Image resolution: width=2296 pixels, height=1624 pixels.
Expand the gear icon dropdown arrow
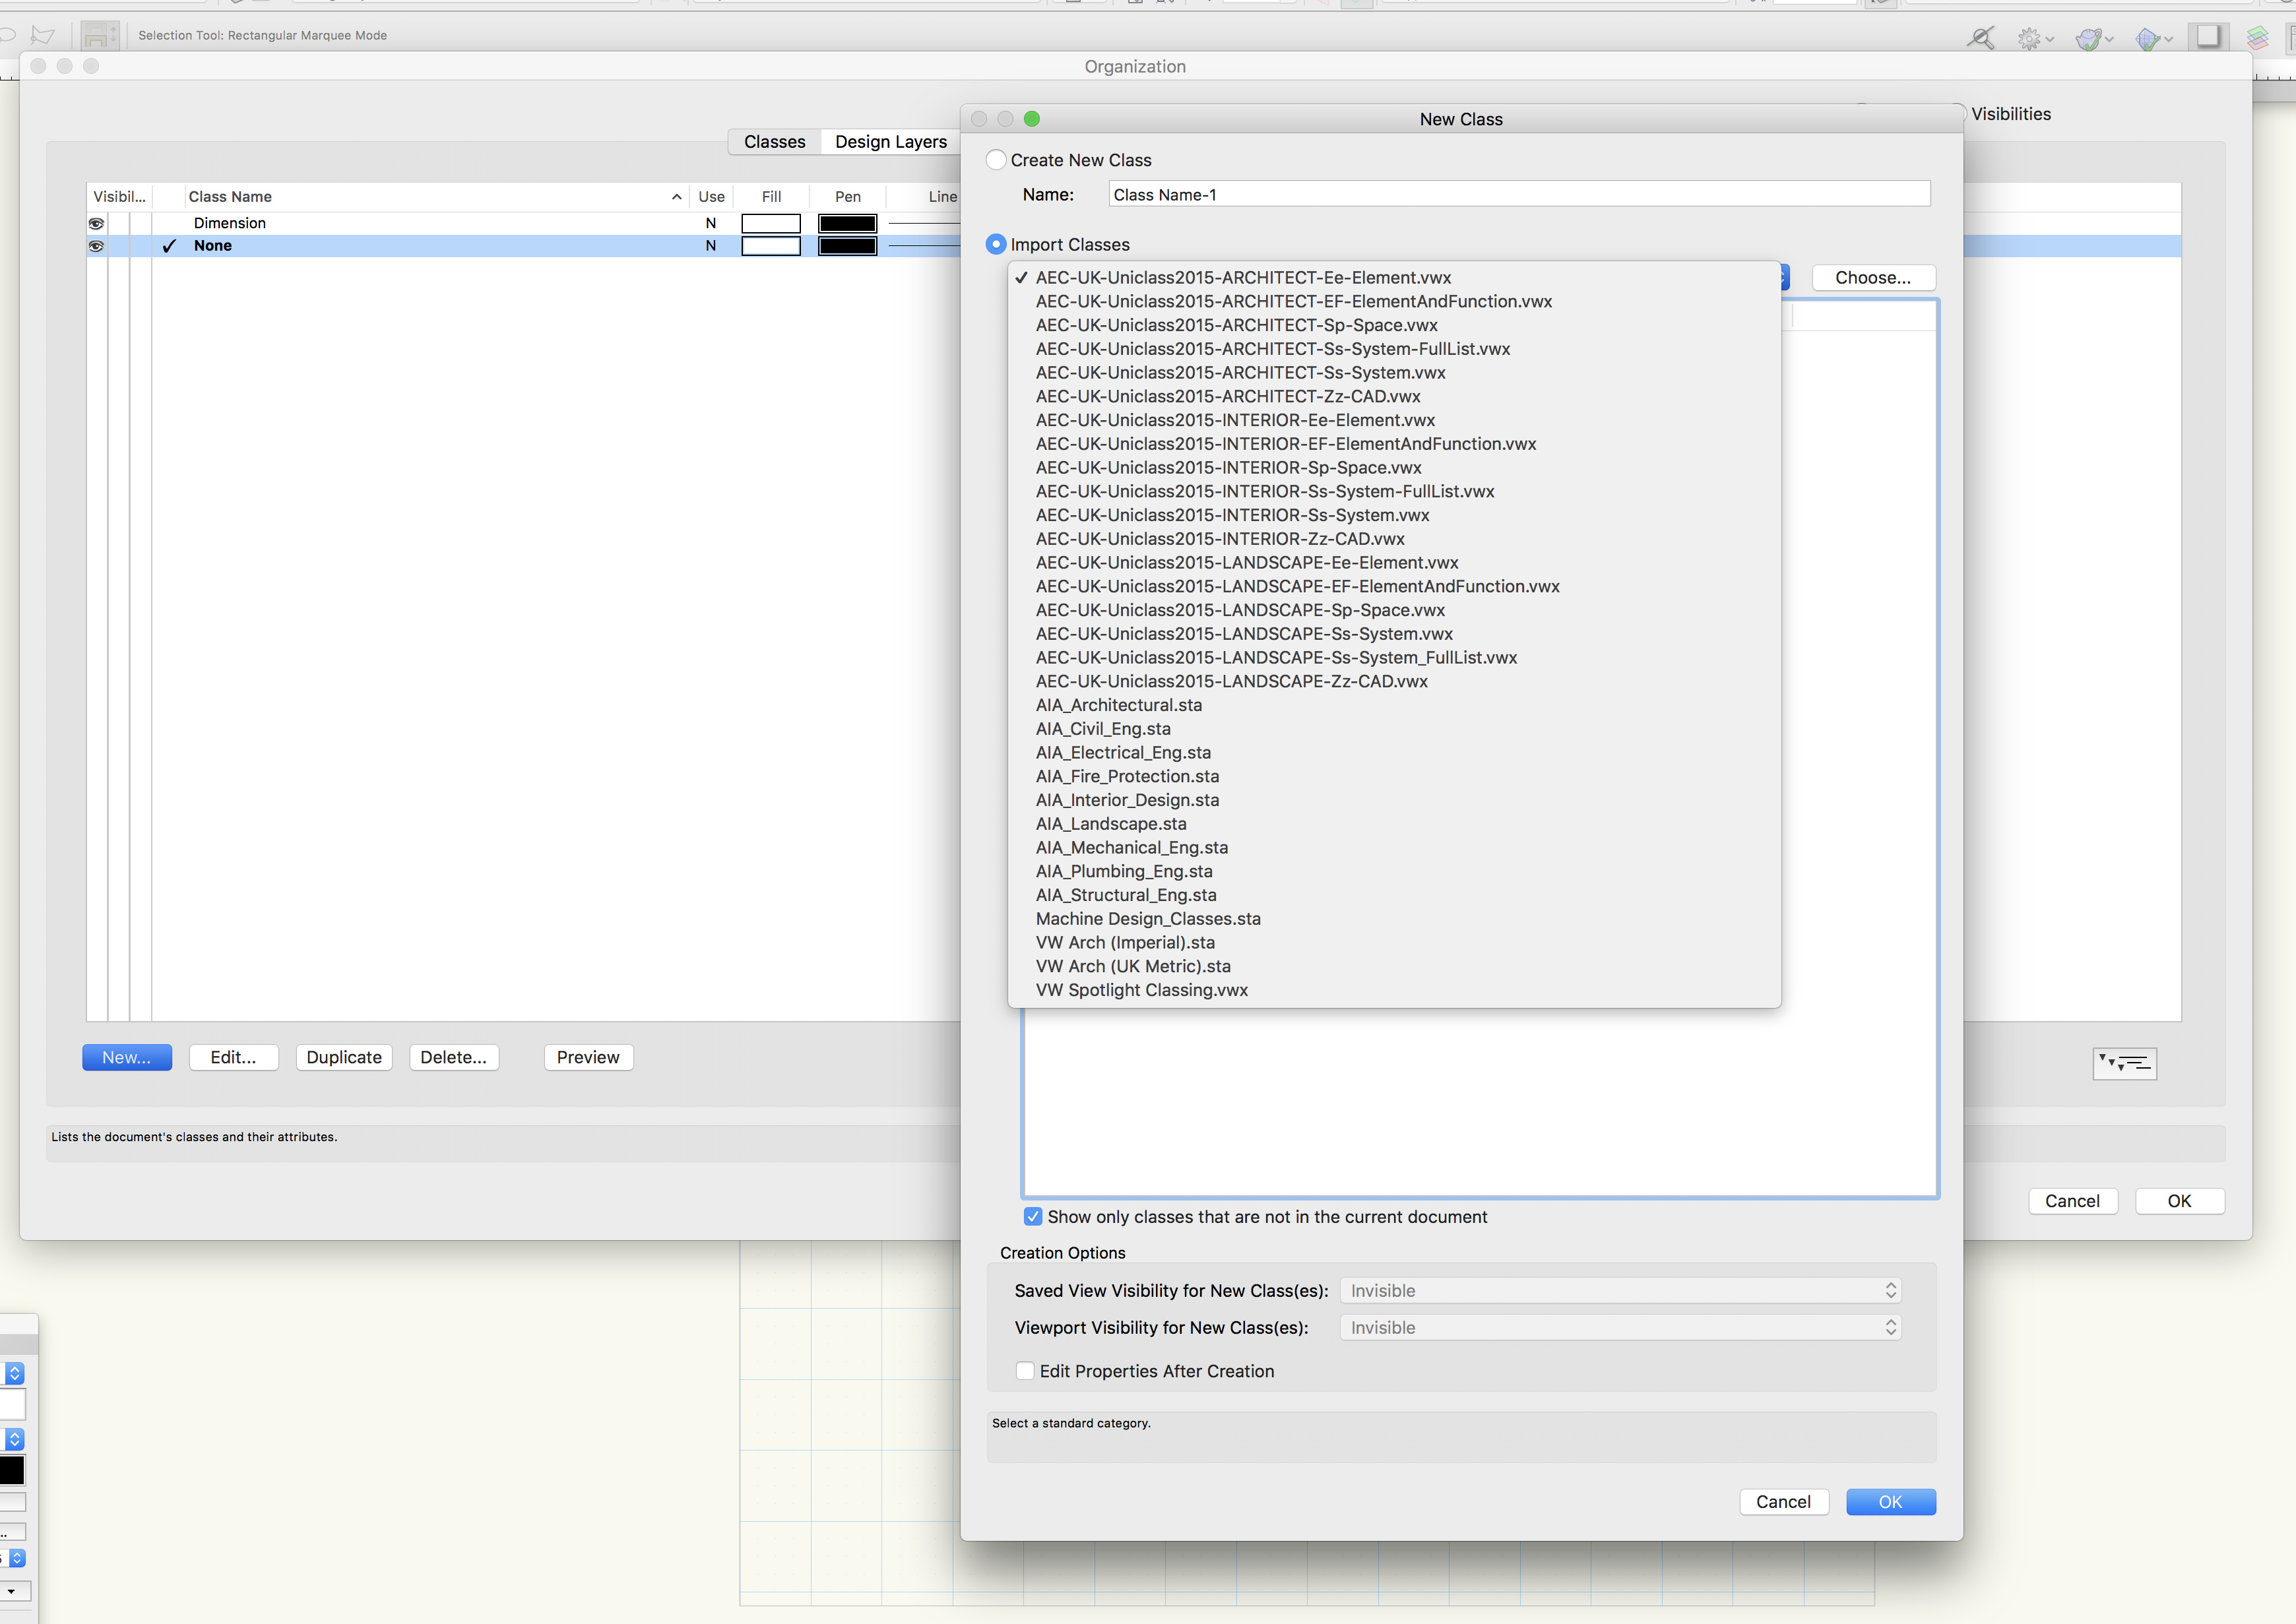pyautogui.click(x=2050, y=39)
